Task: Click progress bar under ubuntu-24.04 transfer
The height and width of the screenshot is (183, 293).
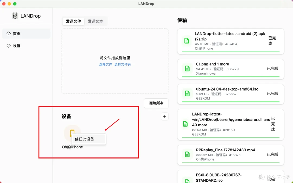Action: click(x=231, y=102)
